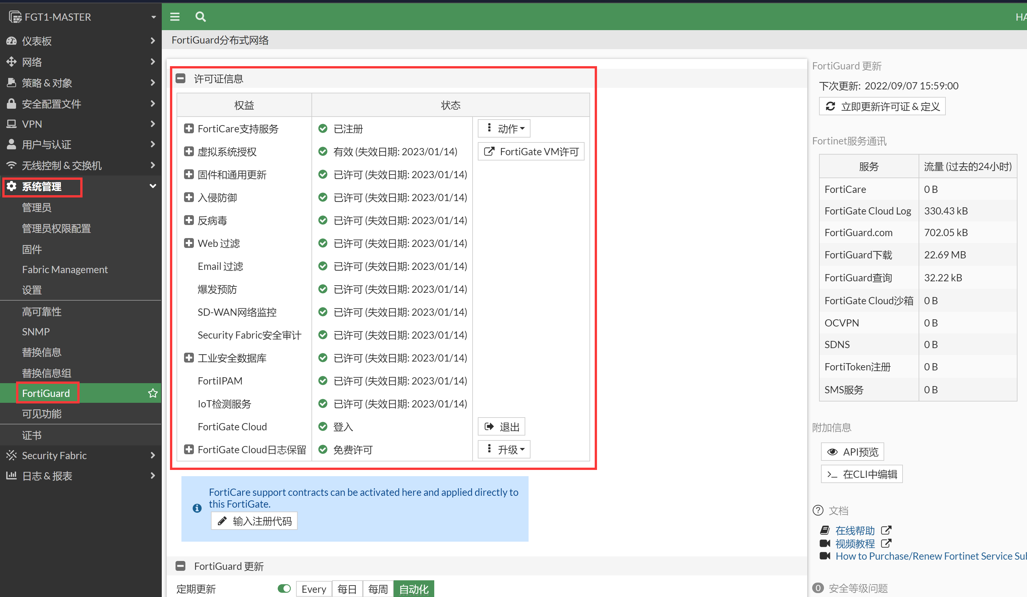Open the 可见功能 menu item
This screenshot has width=1027, height=597.
42,414
